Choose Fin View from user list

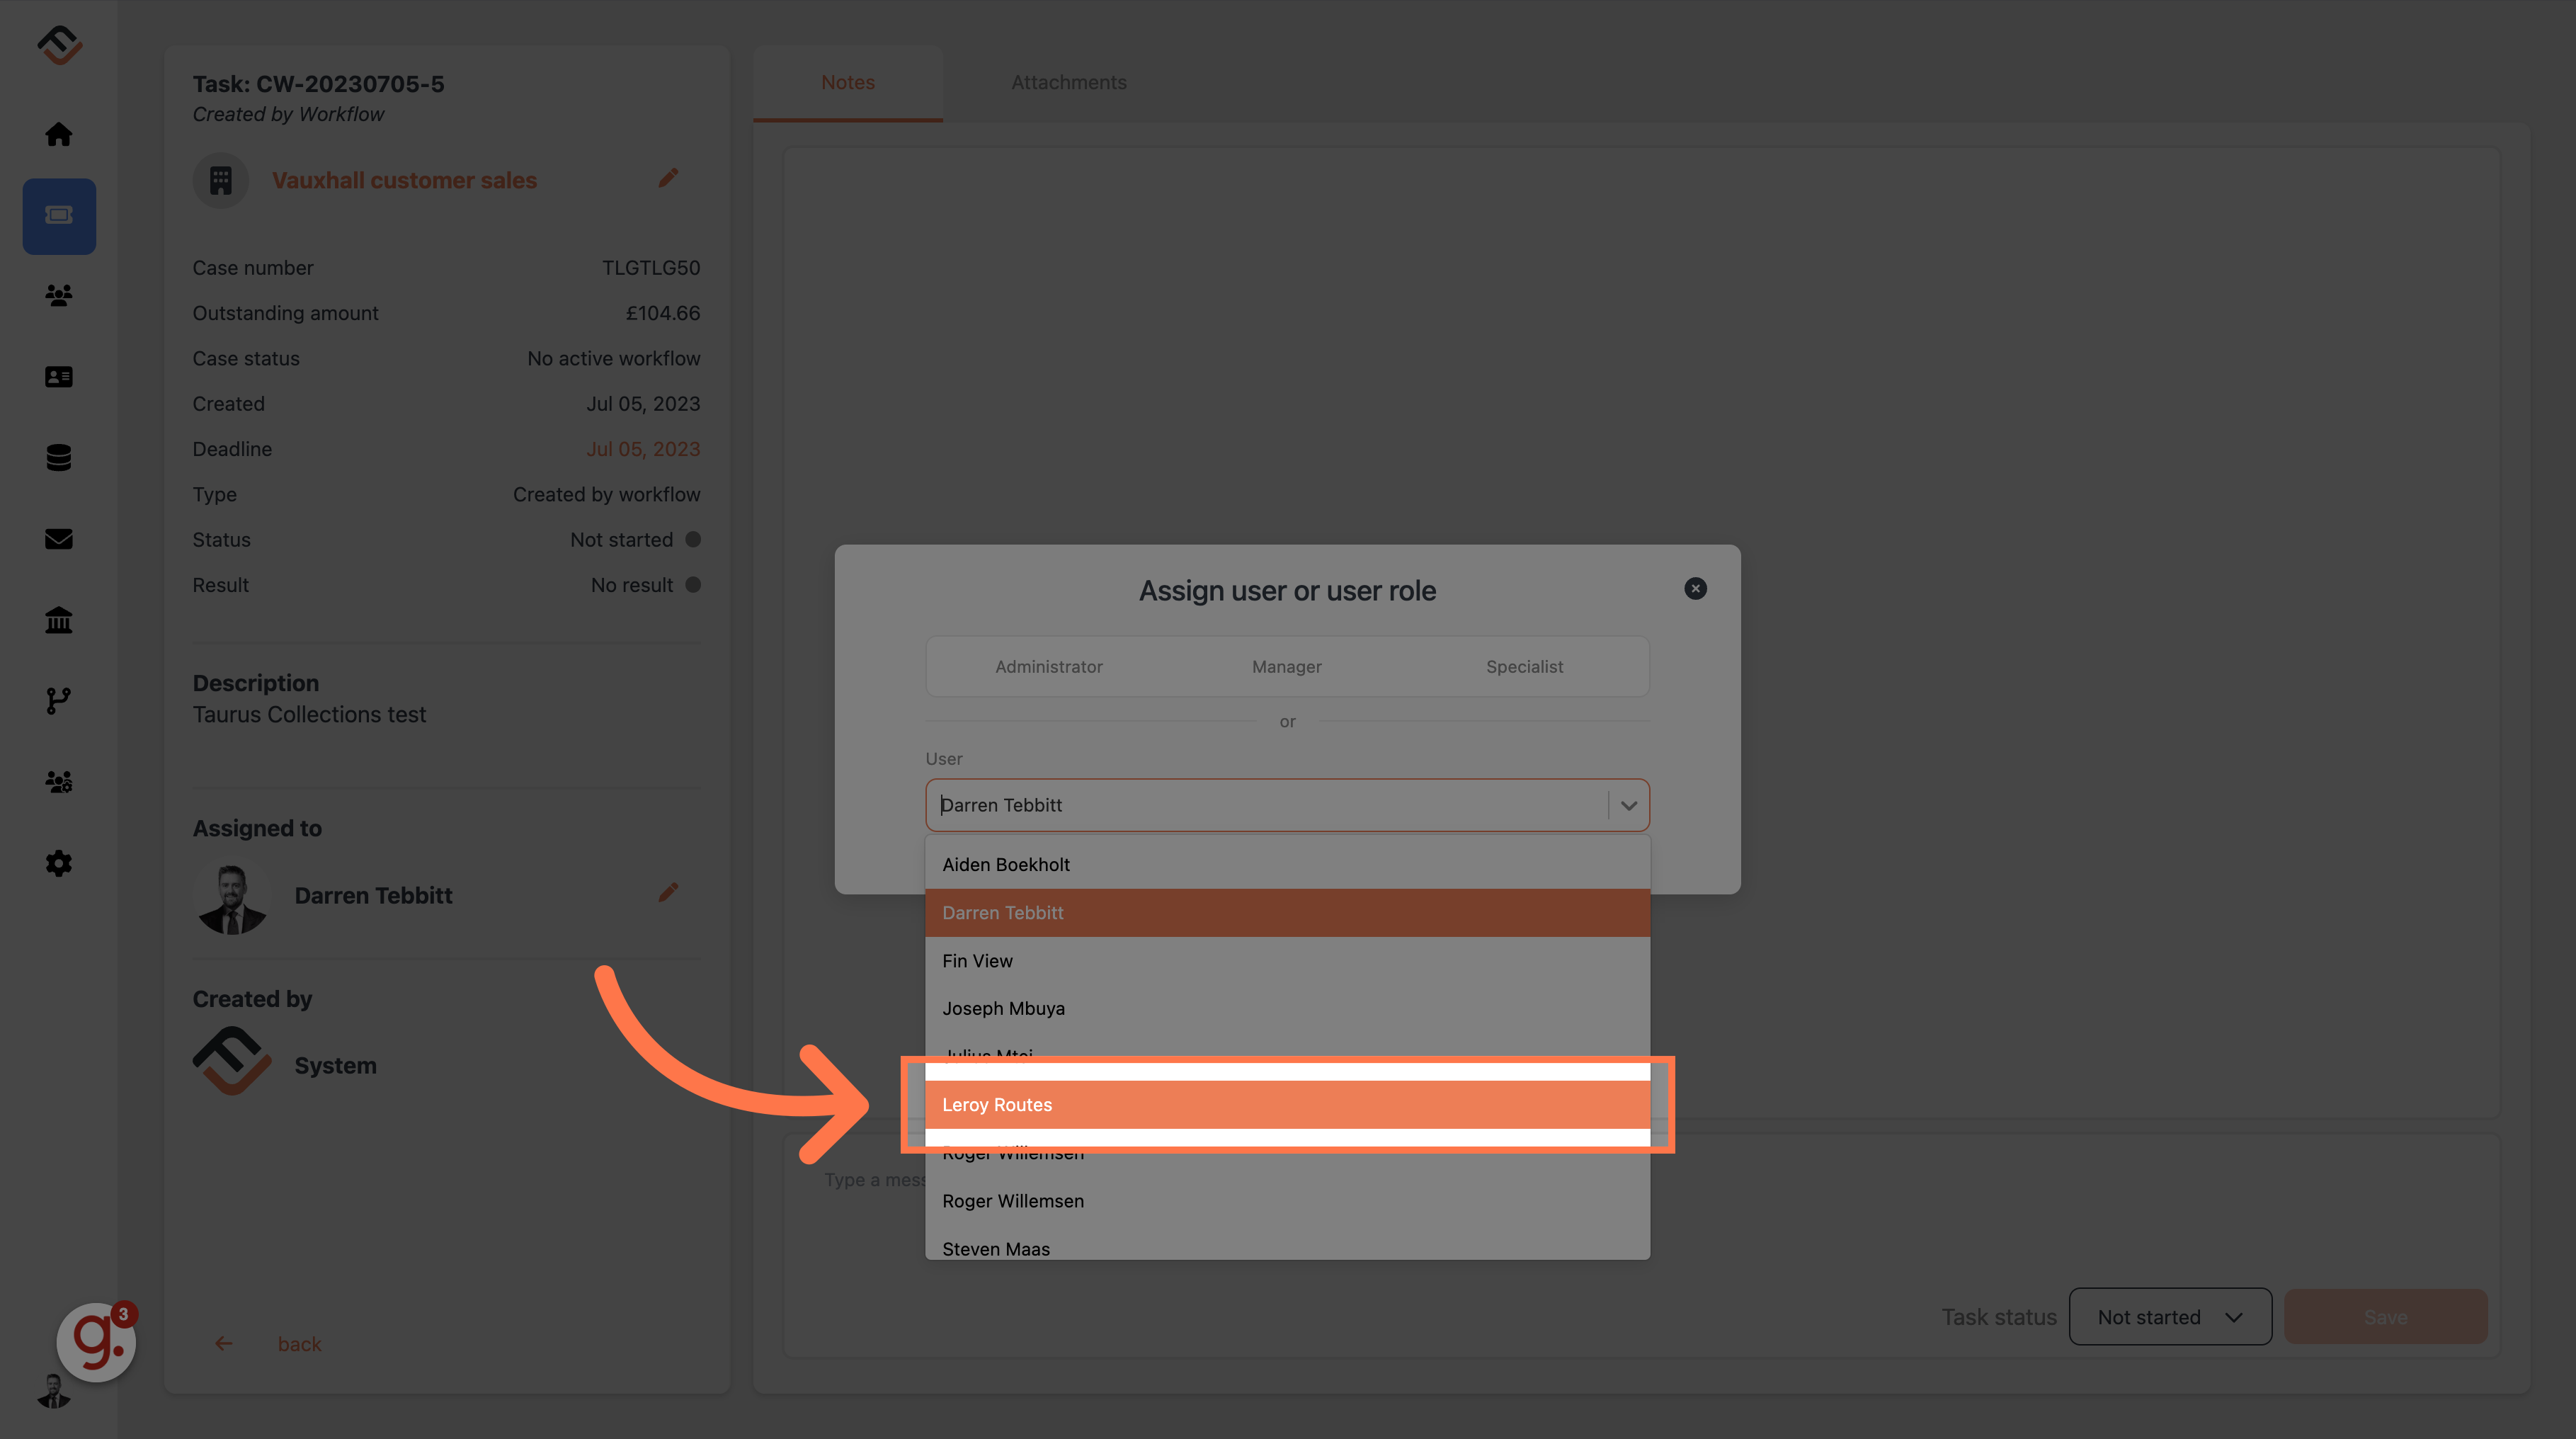pyautogui.click(x=1287, y=961)
